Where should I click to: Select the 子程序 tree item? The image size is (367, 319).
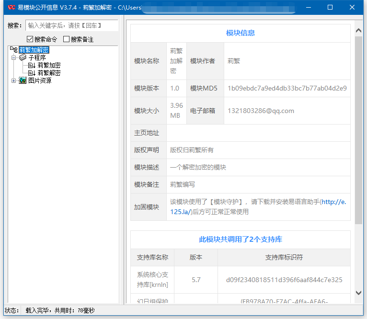(x=37, y=57)
